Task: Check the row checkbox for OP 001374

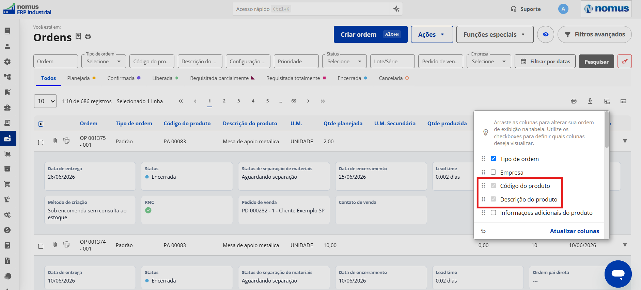Action: pyautogui.click(x=41, y=246)
